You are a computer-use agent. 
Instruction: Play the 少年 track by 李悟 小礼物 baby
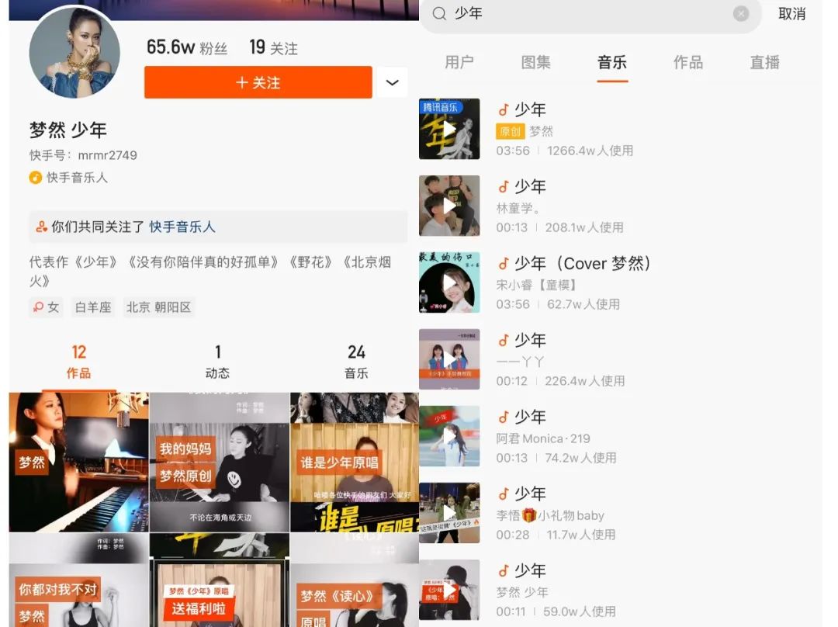[x=449, y=513]
